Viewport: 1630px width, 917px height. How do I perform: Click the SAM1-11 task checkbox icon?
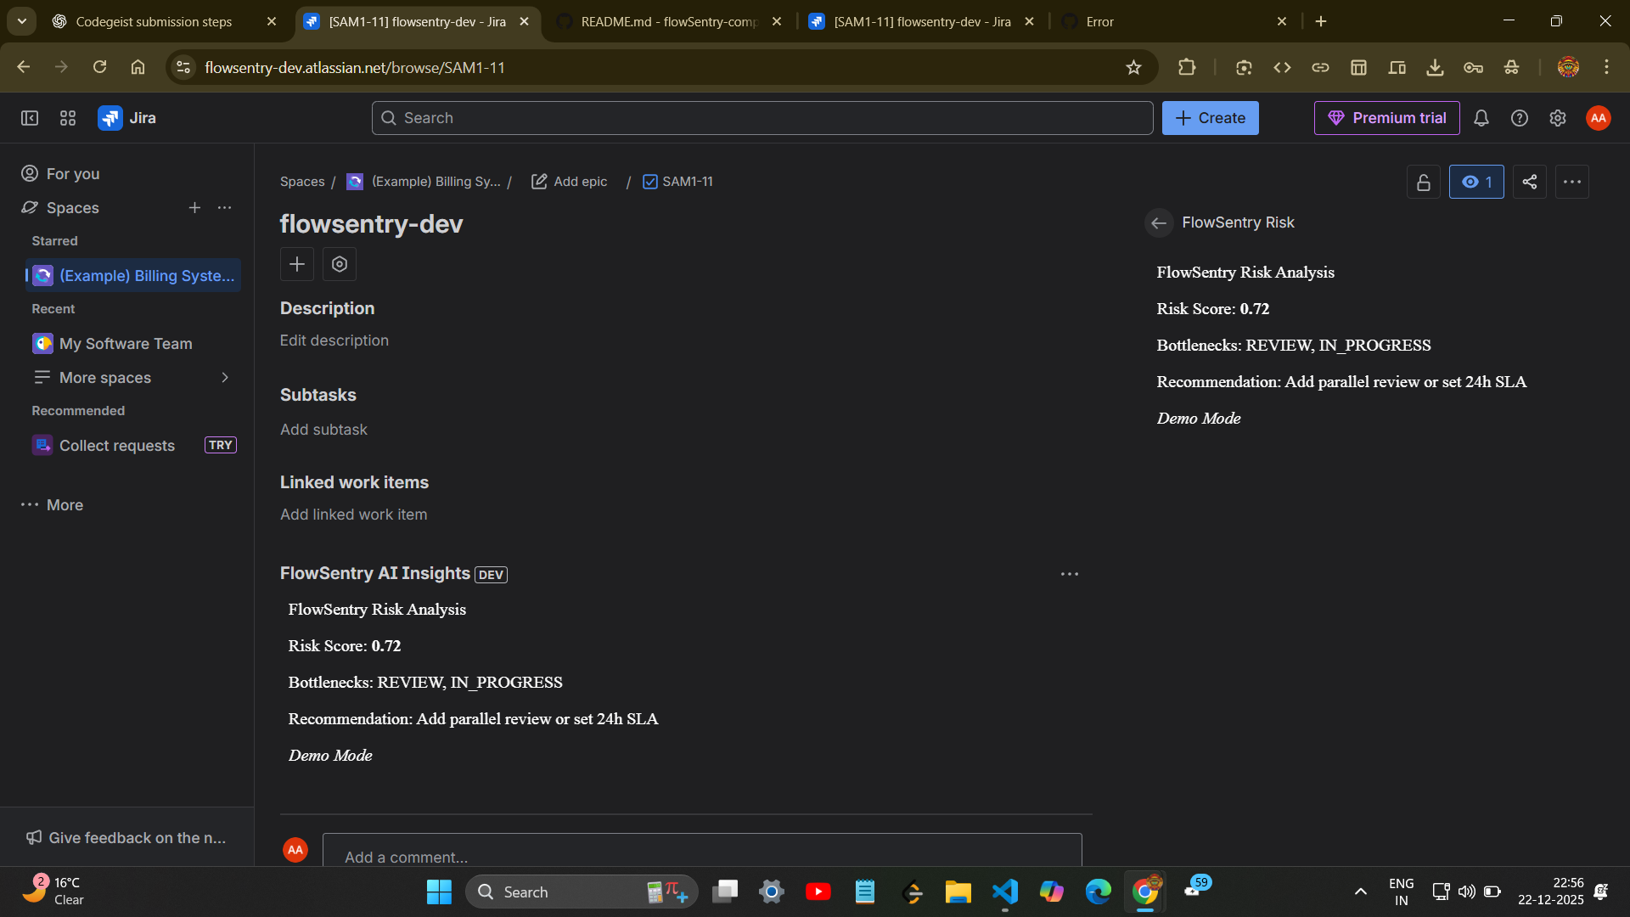point(650,182)
